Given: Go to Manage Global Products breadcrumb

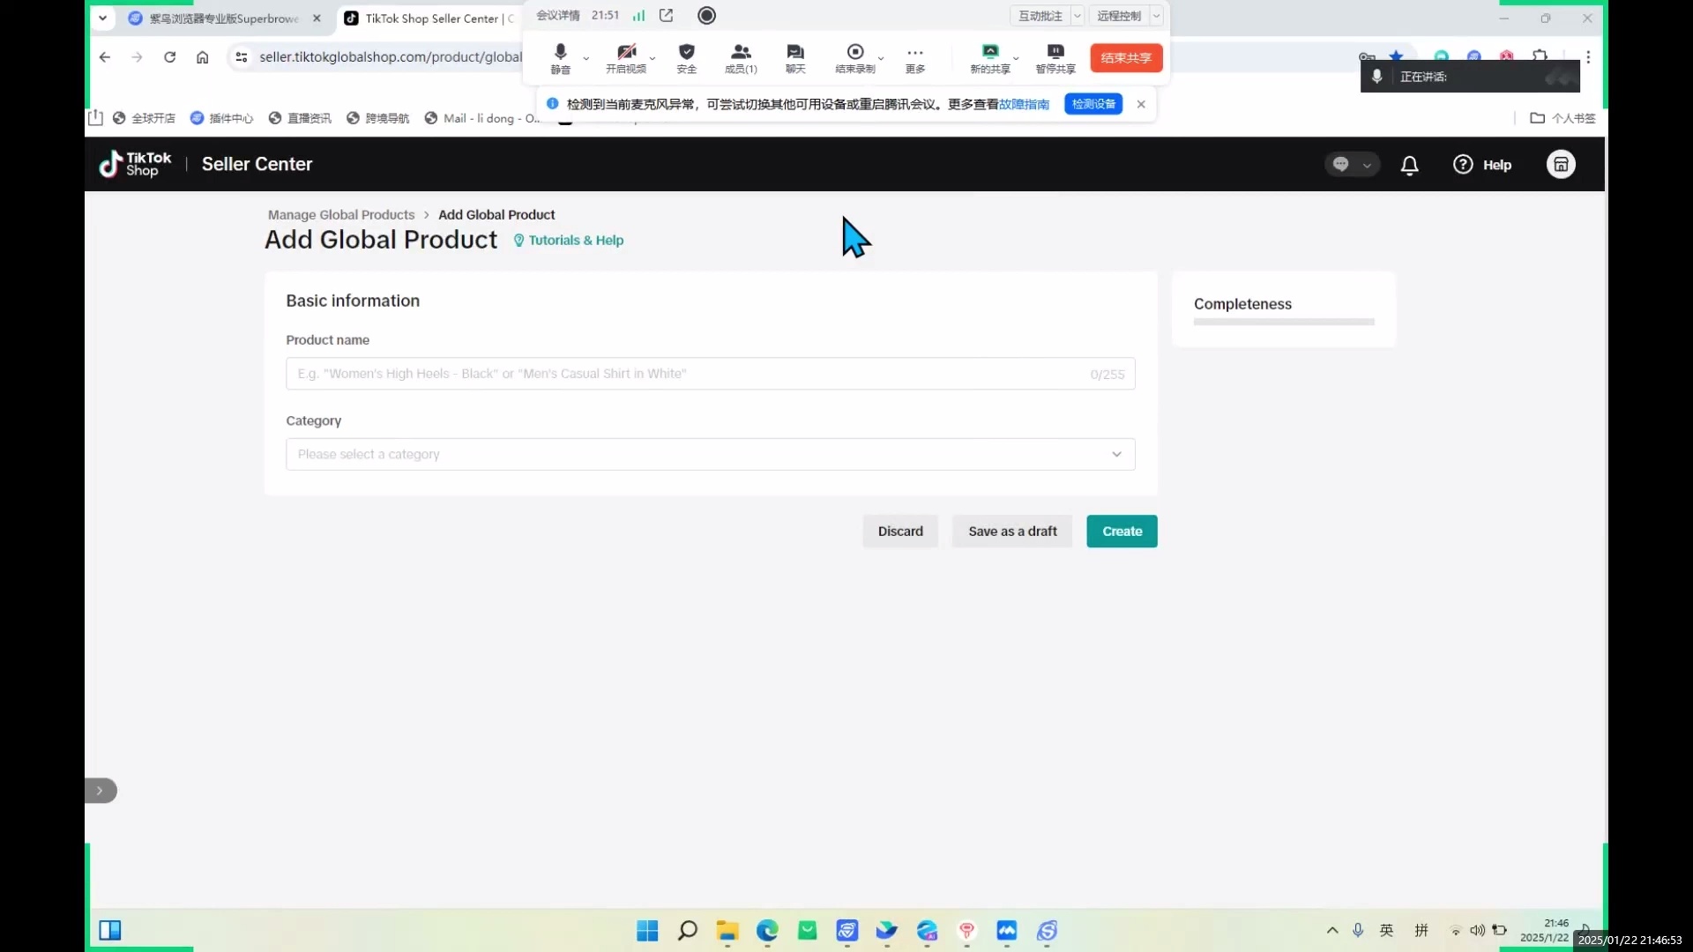Looking at the screenshot, I should 340,215.
